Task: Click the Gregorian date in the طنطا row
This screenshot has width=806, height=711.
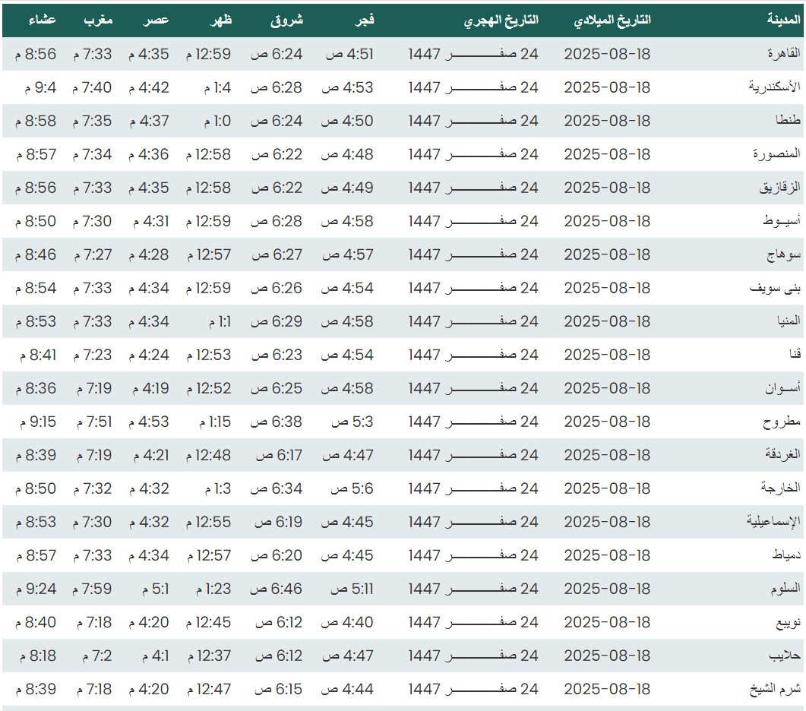Action: (x=607, y=121)
